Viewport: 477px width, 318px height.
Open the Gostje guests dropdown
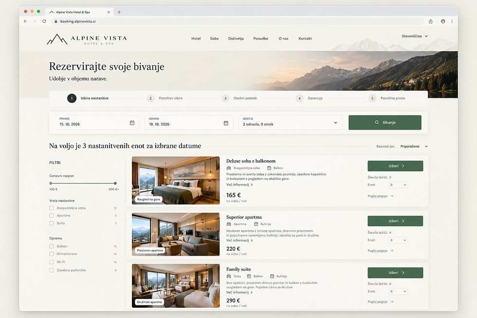[x=290, y=122]
